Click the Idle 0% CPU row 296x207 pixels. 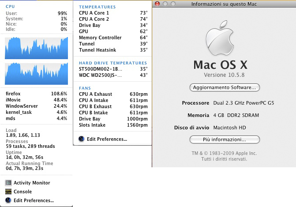point(37,29)
